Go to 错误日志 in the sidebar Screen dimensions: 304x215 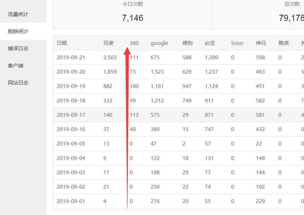tap(18, 49)
